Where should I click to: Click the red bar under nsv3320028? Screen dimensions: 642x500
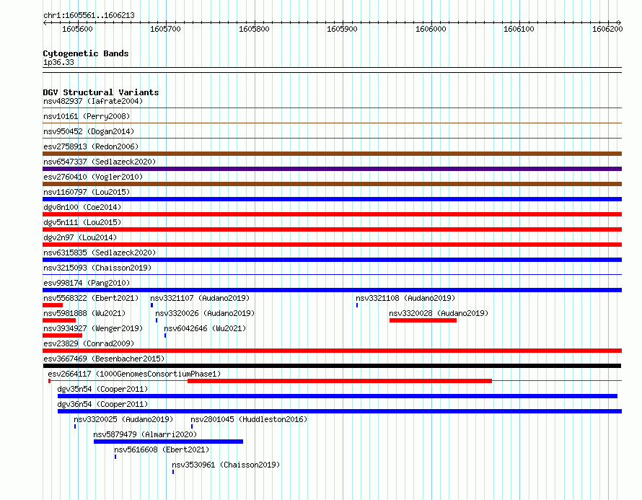tap(423, 320)
